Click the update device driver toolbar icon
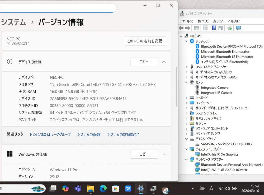The height and width of the screenshot is (195, 264). 229,28
